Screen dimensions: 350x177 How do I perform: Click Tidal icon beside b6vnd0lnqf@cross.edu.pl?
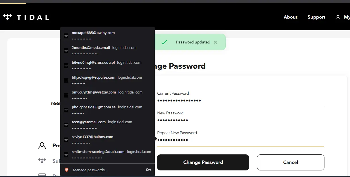tap(66, 65)
